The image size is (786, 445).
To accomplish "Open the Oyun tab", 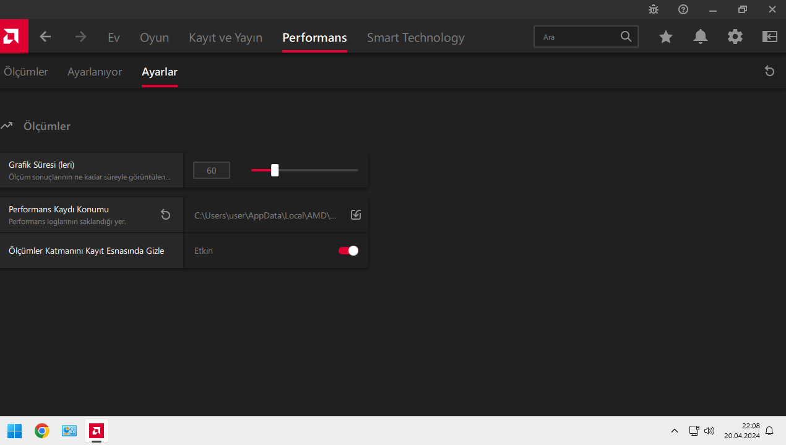I will (154, 38).
